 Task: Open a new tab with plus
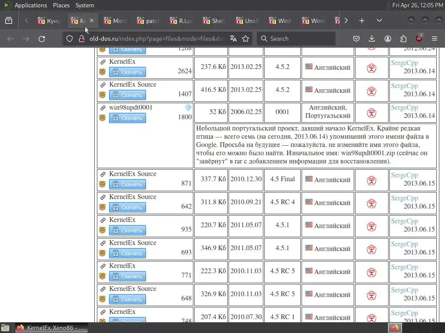[362, 21]
